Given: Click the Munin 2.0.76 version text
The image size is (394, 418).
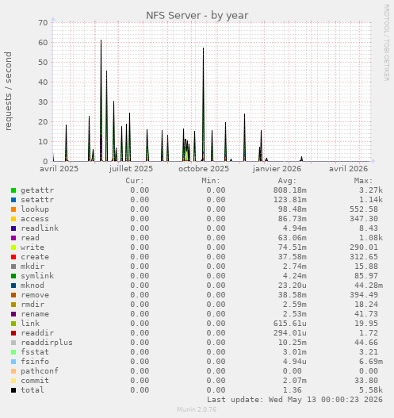Looking at the screenshot, I should pyautogui.click(x=197, y=409).
